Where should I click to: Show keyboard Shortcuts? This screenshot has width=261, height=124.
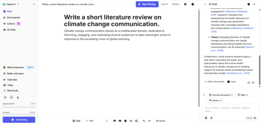click(11, 91)
